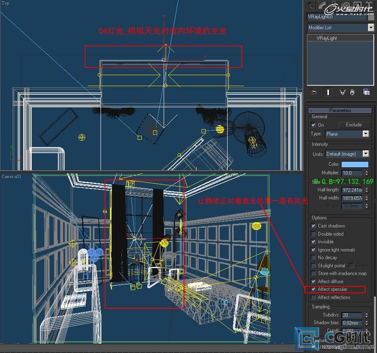This screenshot has width=377, height=353.
Task: Click the Pin Stack icon
Action: coord(313,92)
